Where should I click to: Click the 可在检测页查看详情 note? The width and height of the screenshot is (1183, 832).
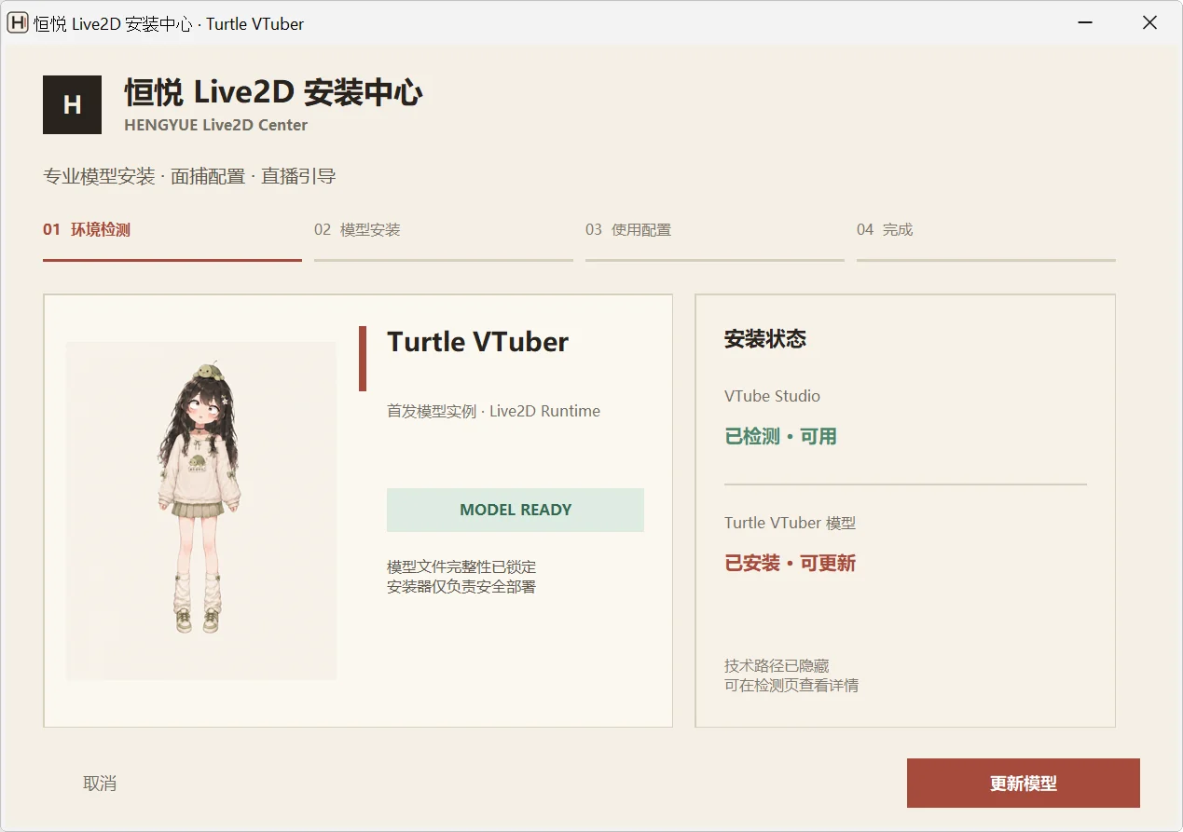[x=791, y=685]
